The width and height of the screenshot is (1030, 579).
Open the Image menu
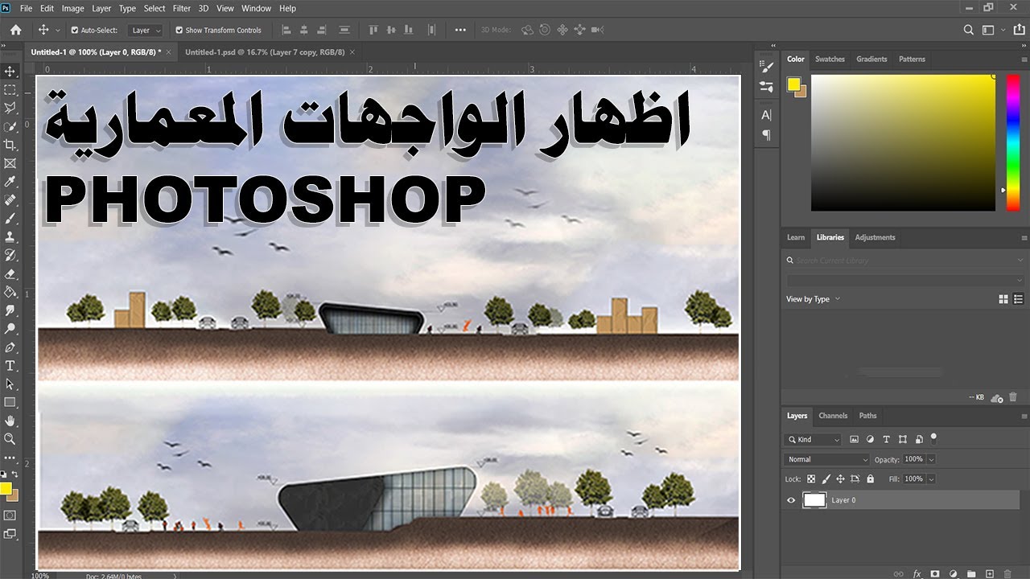point(72,8)
